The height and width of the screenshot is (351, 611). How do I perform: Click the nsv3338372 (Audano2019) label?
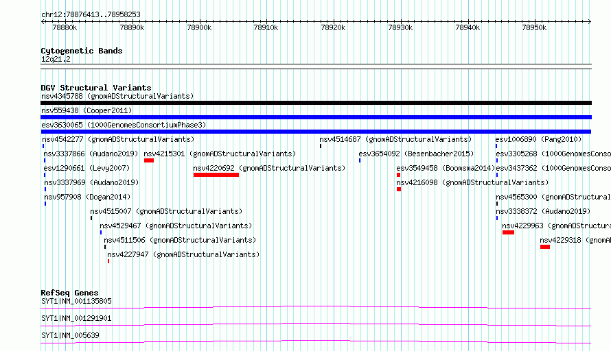click(543, 211)
